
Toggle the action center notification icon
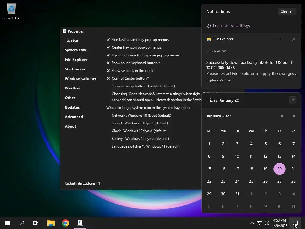(x=295, y=223)
